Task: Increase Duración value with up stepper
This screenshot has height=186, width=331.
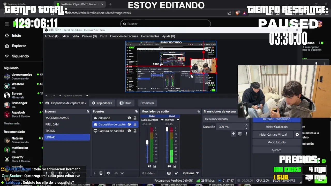Action: (x=246, y=125)
